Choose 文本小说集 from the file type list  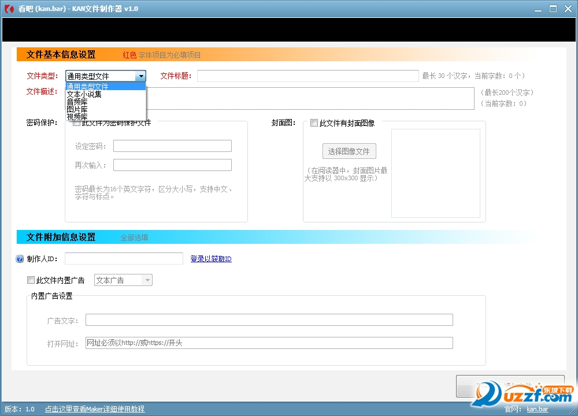pos(106,94)
